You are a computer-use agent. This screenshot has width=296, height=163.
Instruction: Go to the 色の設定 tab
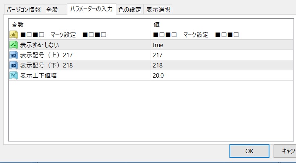click(x=129, y=10)
